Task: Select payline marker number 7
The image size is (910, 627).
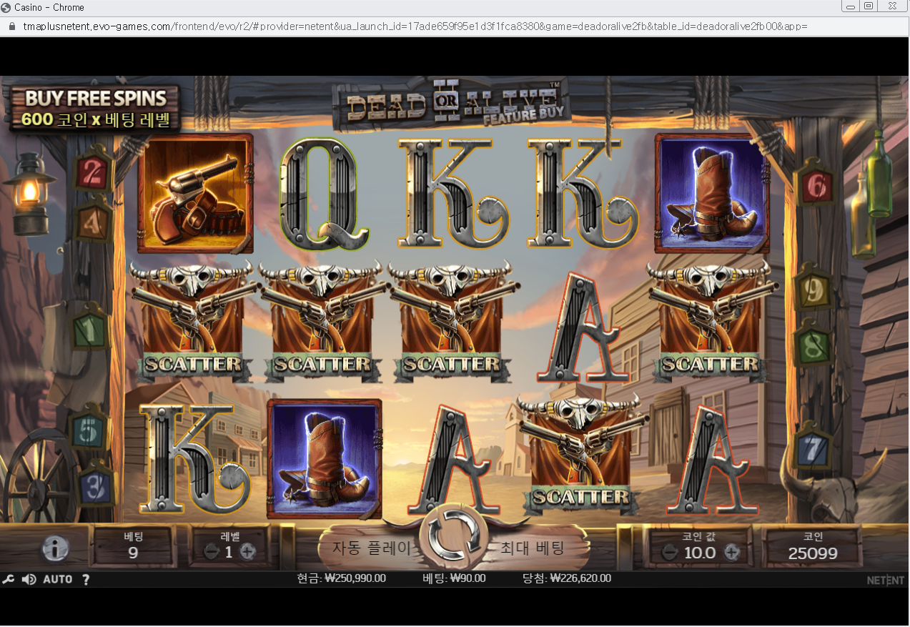Action: coord(813,449)
